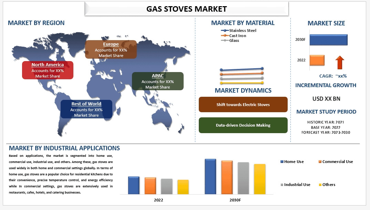This screenshot has height=210, width=370.
Task: Click the Market by Industrial Applications heading
Action: (x=64, y=148)
